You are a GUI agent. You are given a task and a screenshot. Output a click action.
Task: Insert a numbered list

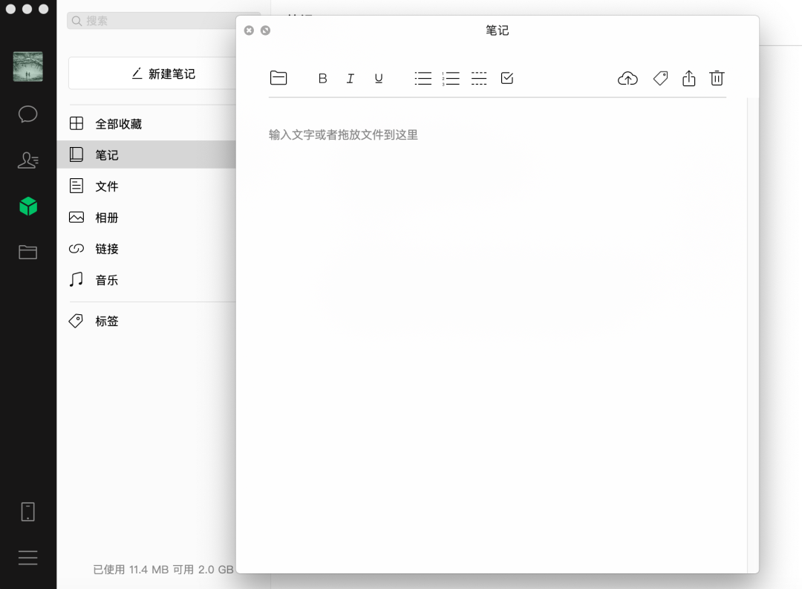pyautogui.click(x=451, y=78)
